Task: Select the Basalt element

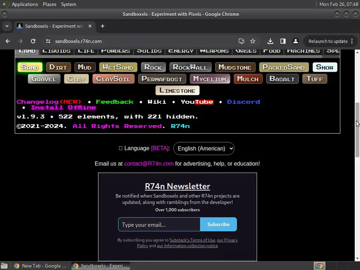Action: coord(282,79)
